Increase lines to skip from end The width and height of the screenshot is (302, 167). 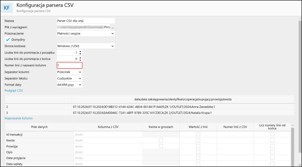pos(80,58)
